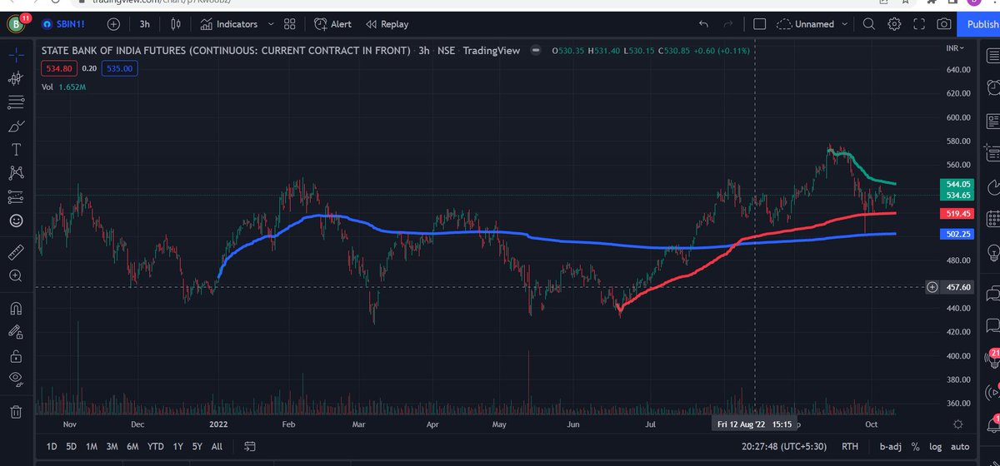Select the 3M date range

(x=112, y=447)
